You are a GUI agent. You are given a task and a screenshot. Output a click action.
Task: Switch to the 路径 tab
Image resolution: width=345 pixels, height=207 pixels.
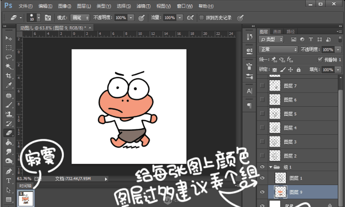(x=290, y=32)
